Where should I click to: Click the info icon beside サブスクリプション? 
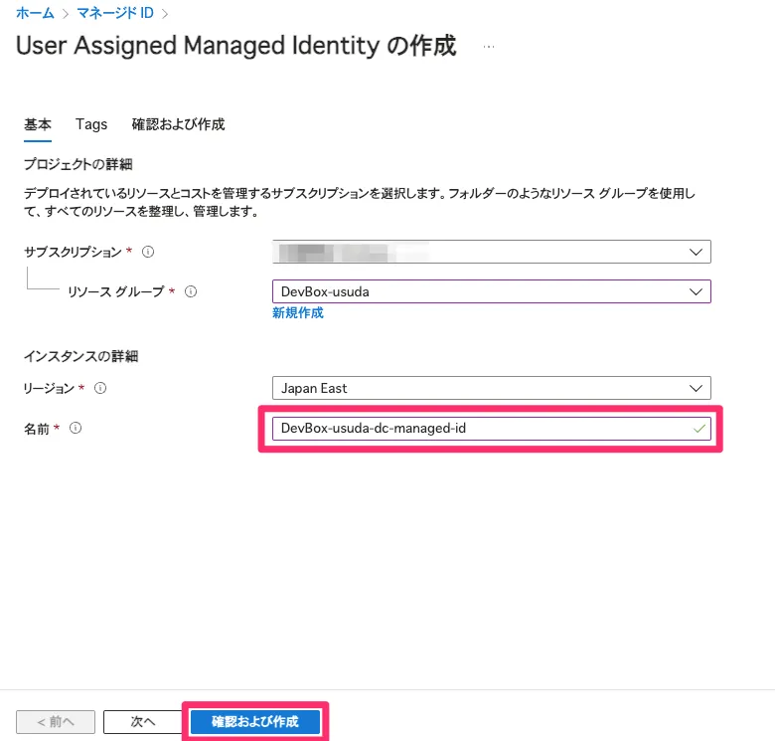point(148,253)
